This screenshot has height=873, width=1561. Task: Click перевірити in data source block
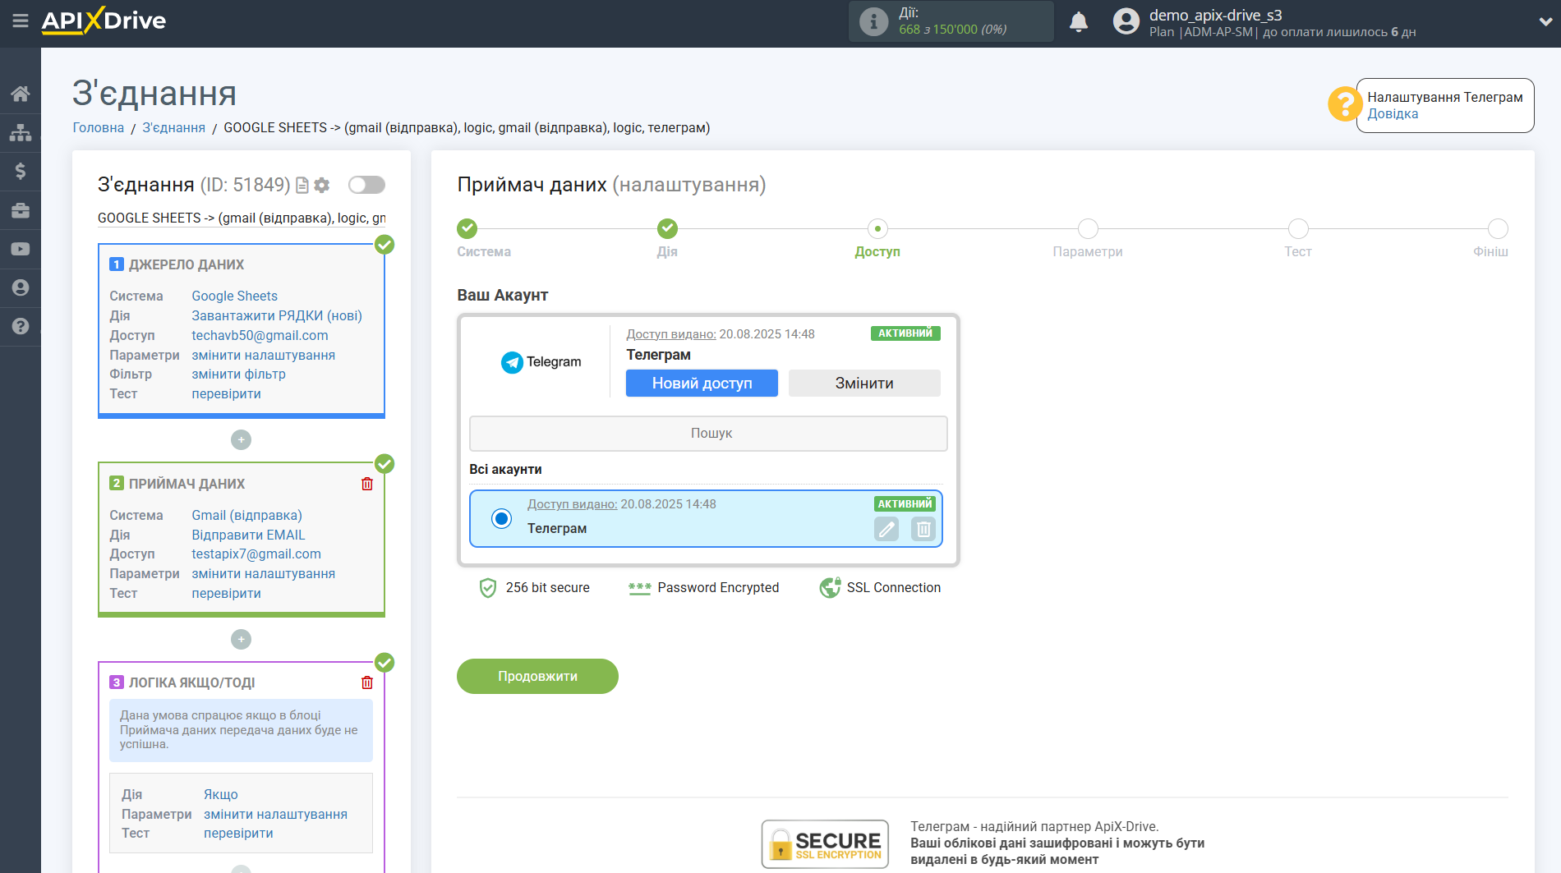click(226, 393)
